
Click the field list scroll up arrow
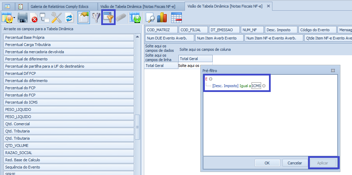137,37
